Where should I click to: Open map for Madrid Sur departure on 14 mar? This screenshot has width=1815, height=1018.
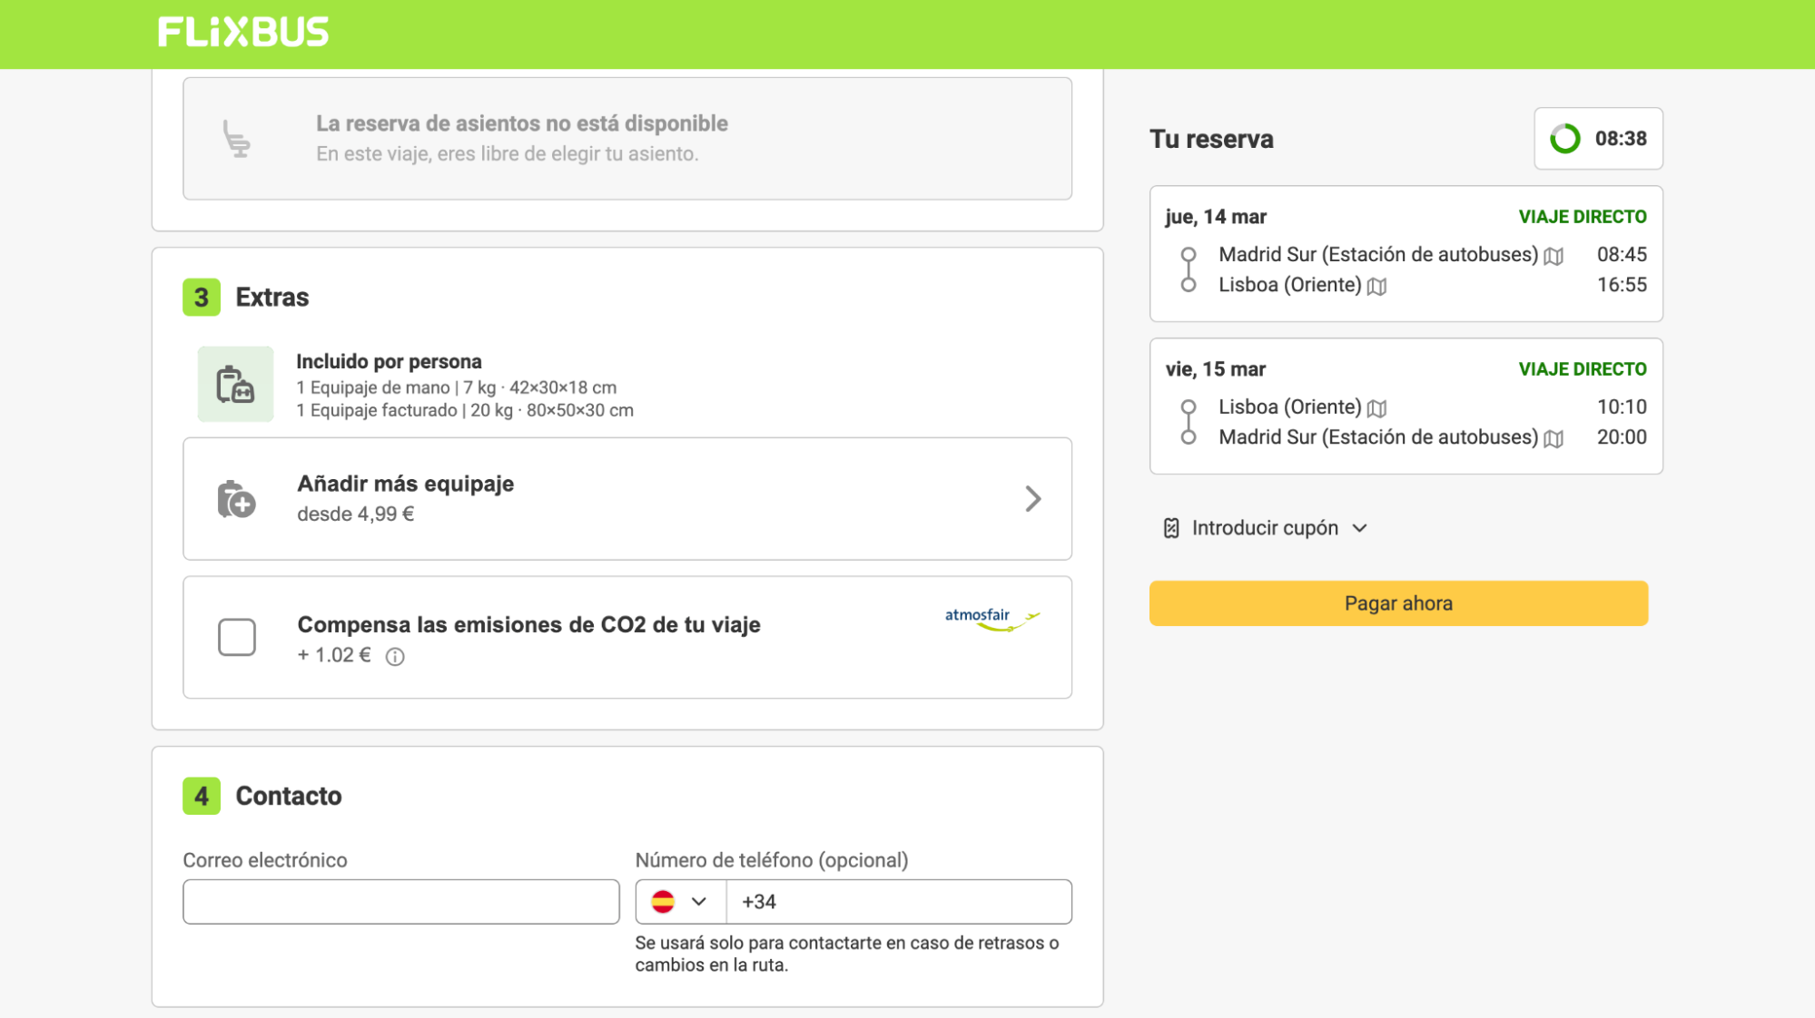click(x=1554, y=256)
